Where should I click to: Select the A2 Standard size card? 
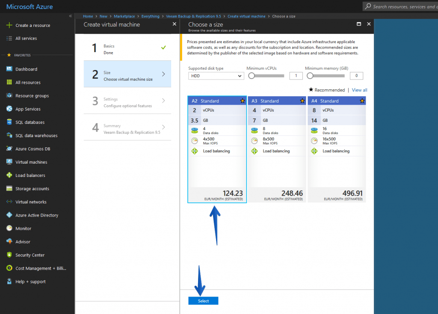click(x=217, y=150)
